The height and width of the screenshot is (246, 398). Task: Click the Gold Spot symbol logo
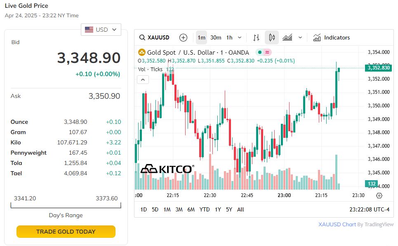click(x=142, y=52)
